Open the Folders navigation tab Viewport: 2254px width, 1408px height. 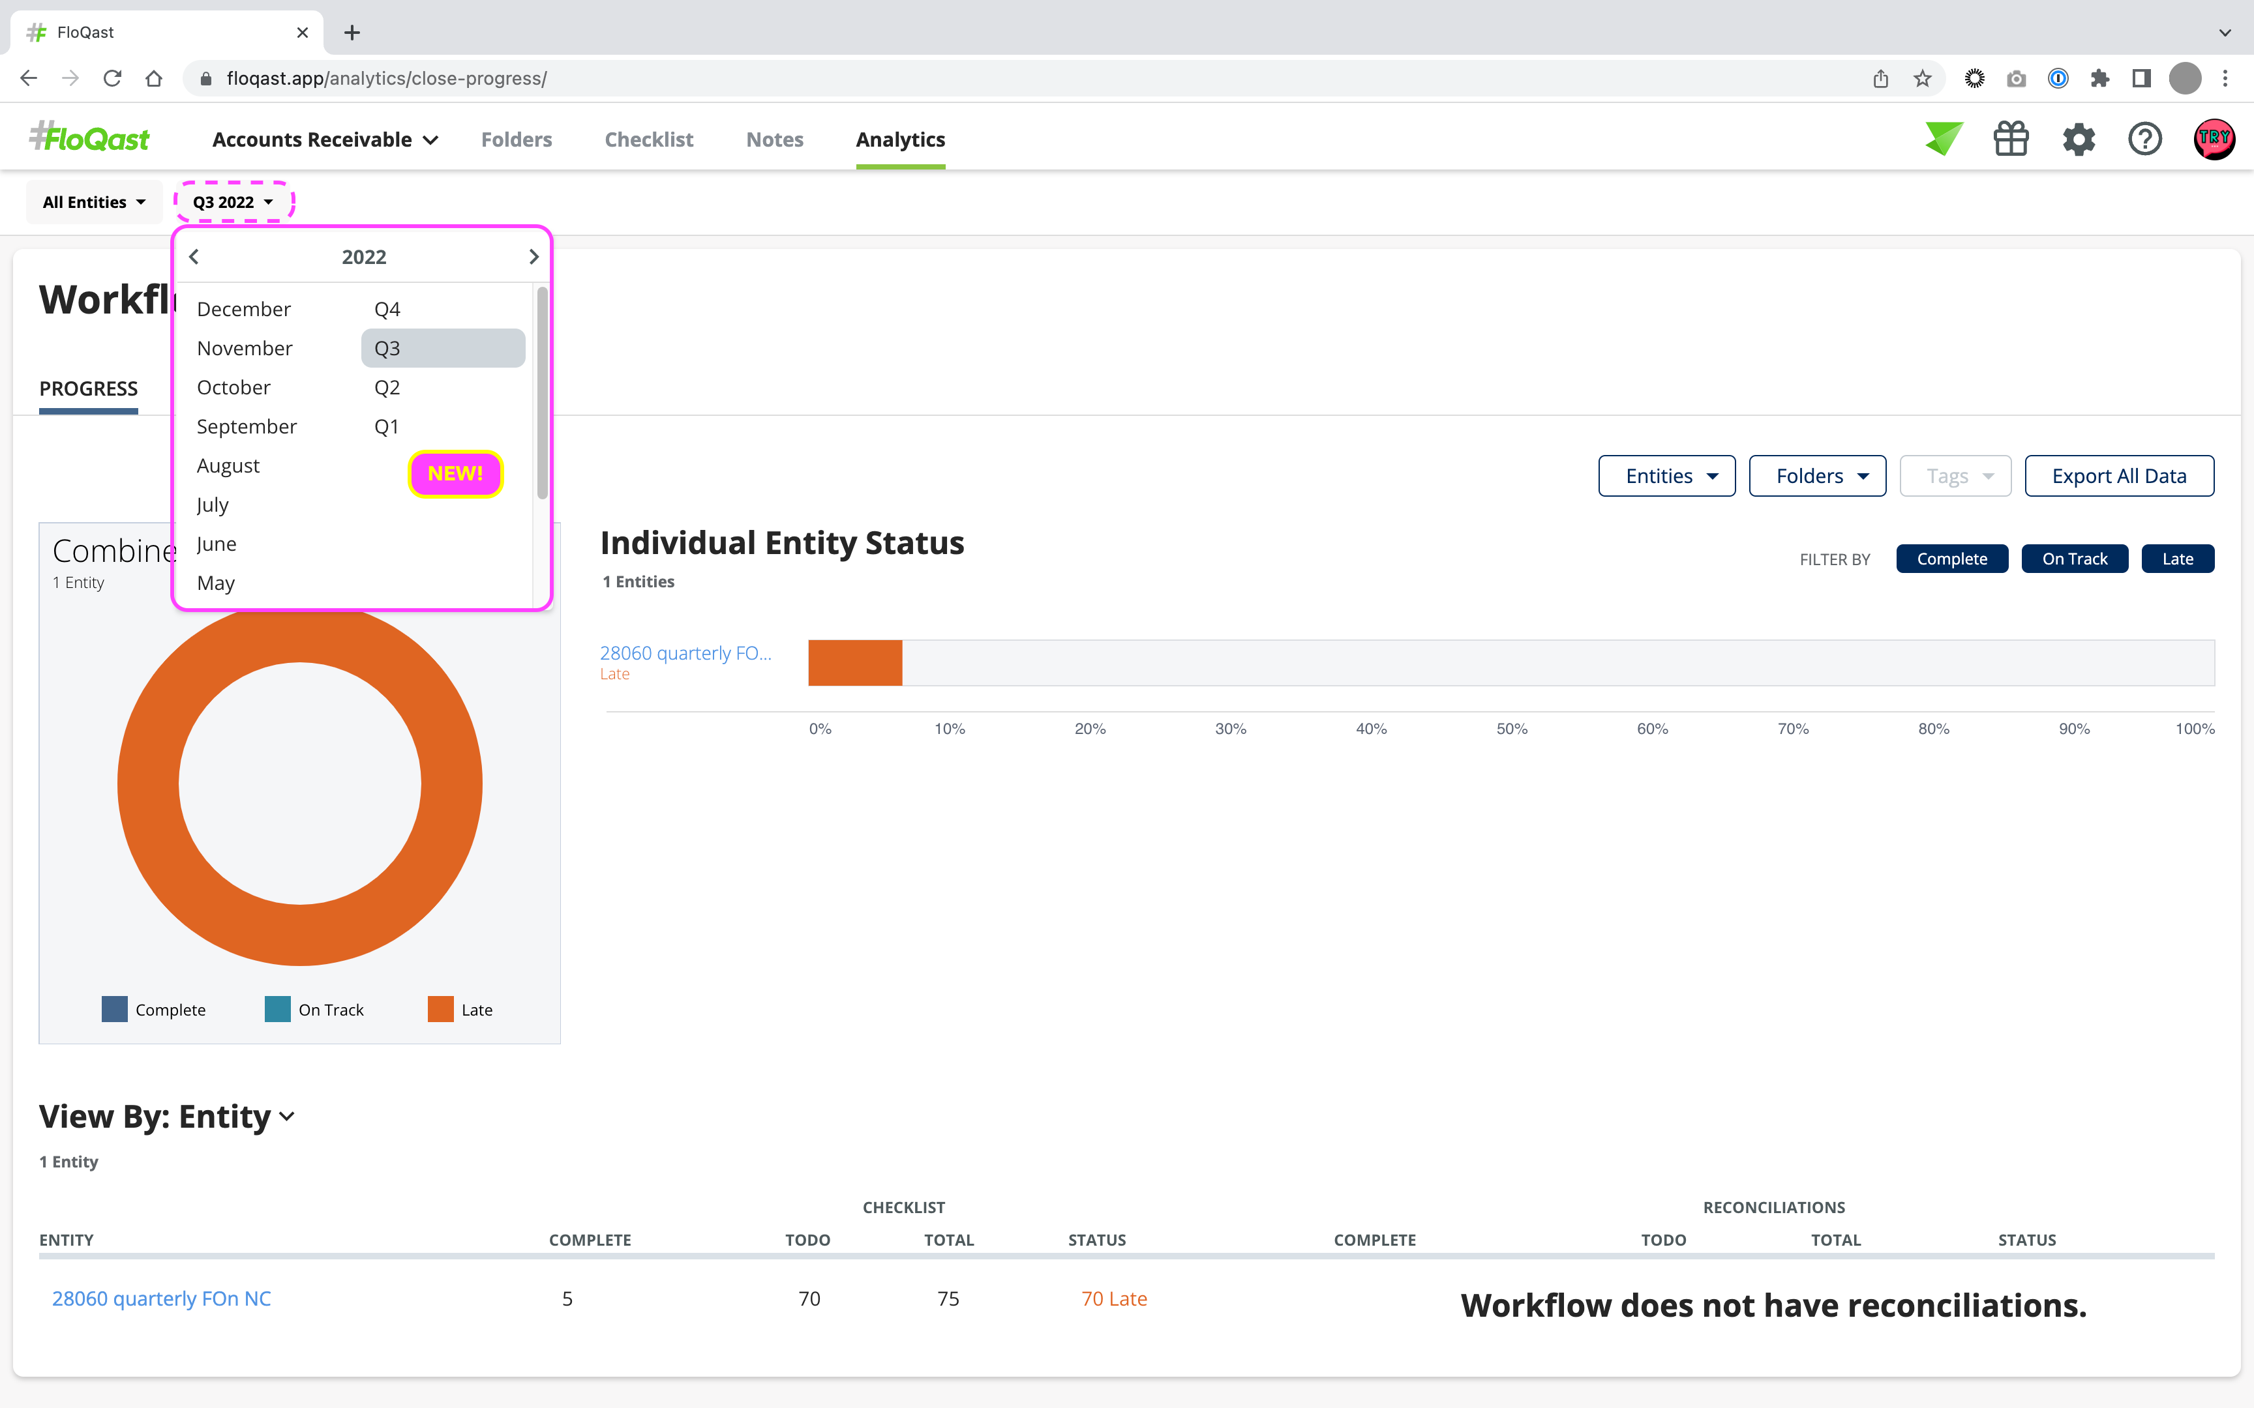(516, 139)
